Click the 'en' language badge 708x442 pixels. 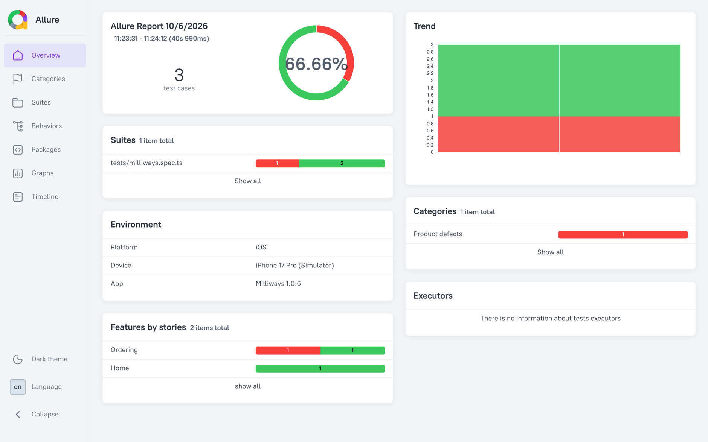coord(18,387)
